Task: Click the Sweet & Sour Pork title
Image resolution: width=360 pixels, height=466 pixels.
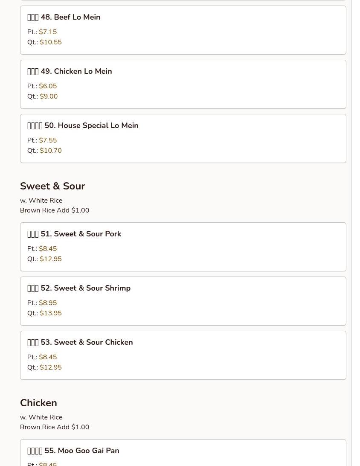Action: (74, 234)
